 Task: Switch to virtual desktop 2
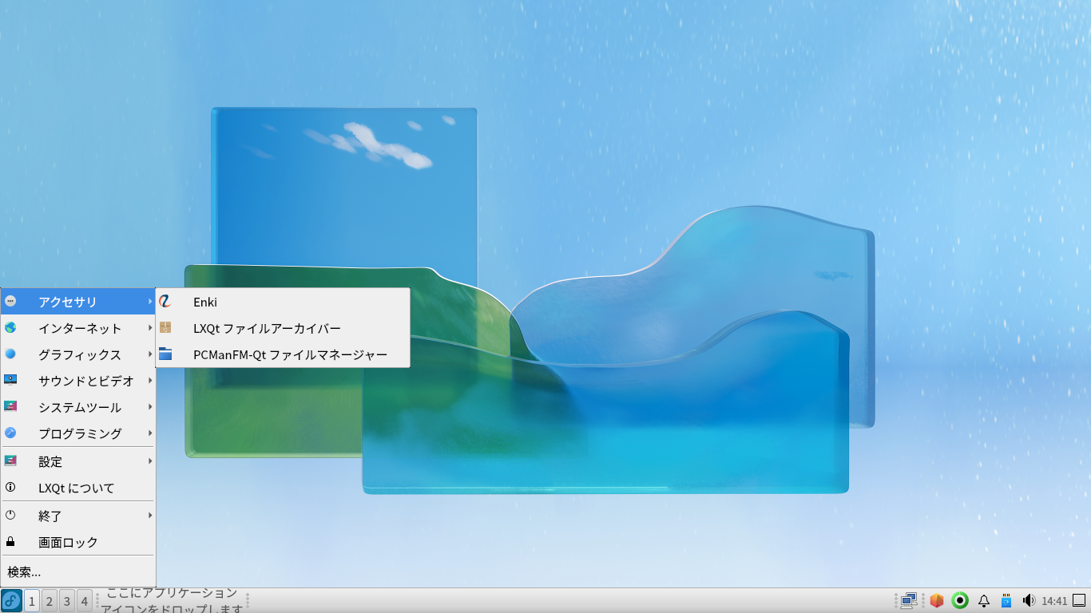click(50, 601)
